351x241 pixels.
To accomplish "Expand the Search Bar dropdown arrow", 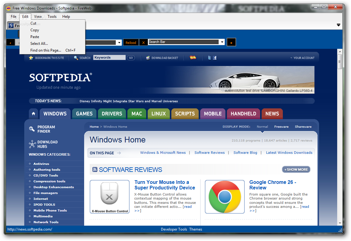I will (x=222, y=42).
